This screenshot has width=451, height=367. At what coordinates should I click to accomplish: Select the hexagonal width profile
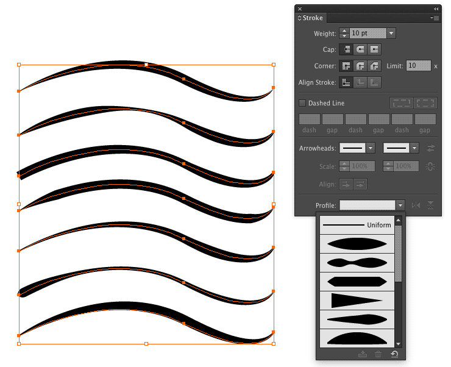[357, 282]
